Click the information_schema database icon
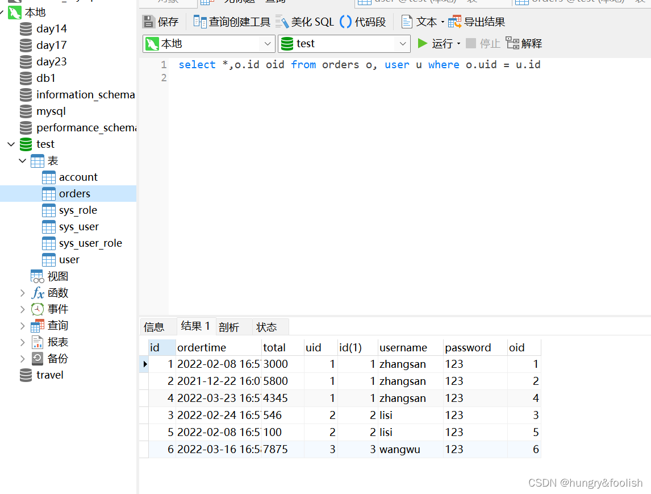 (x=26, y=95)
